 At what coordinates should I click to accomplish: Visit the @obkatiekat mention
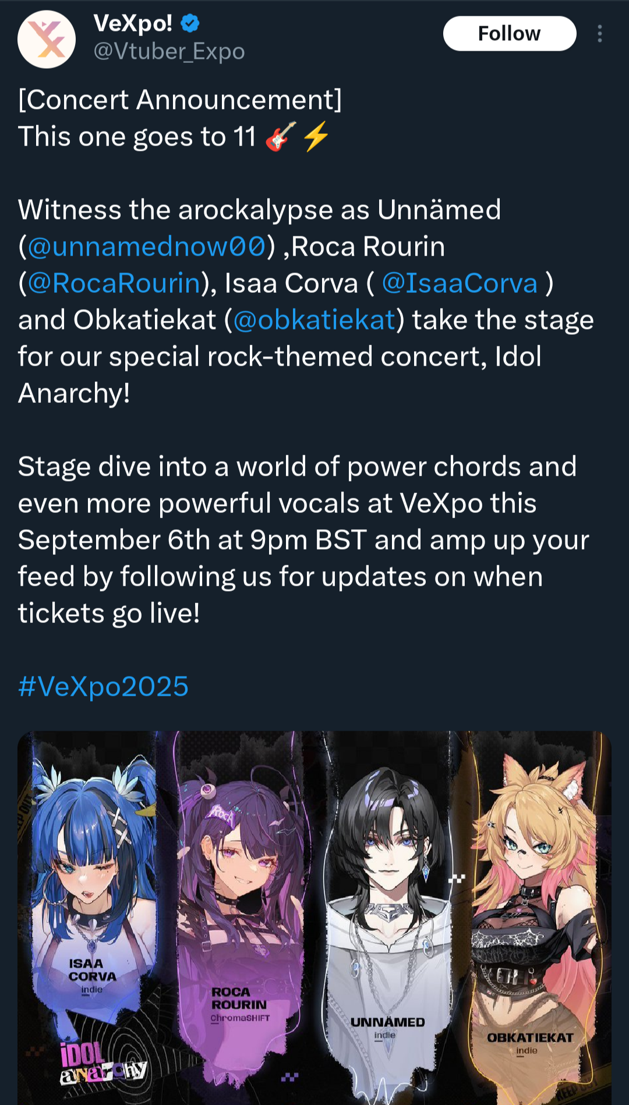pyautogui.click(x=314, y=320)
